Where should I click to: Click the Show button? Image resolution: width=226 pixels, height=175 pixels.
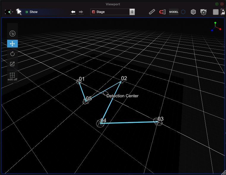[x=31, y=12]
